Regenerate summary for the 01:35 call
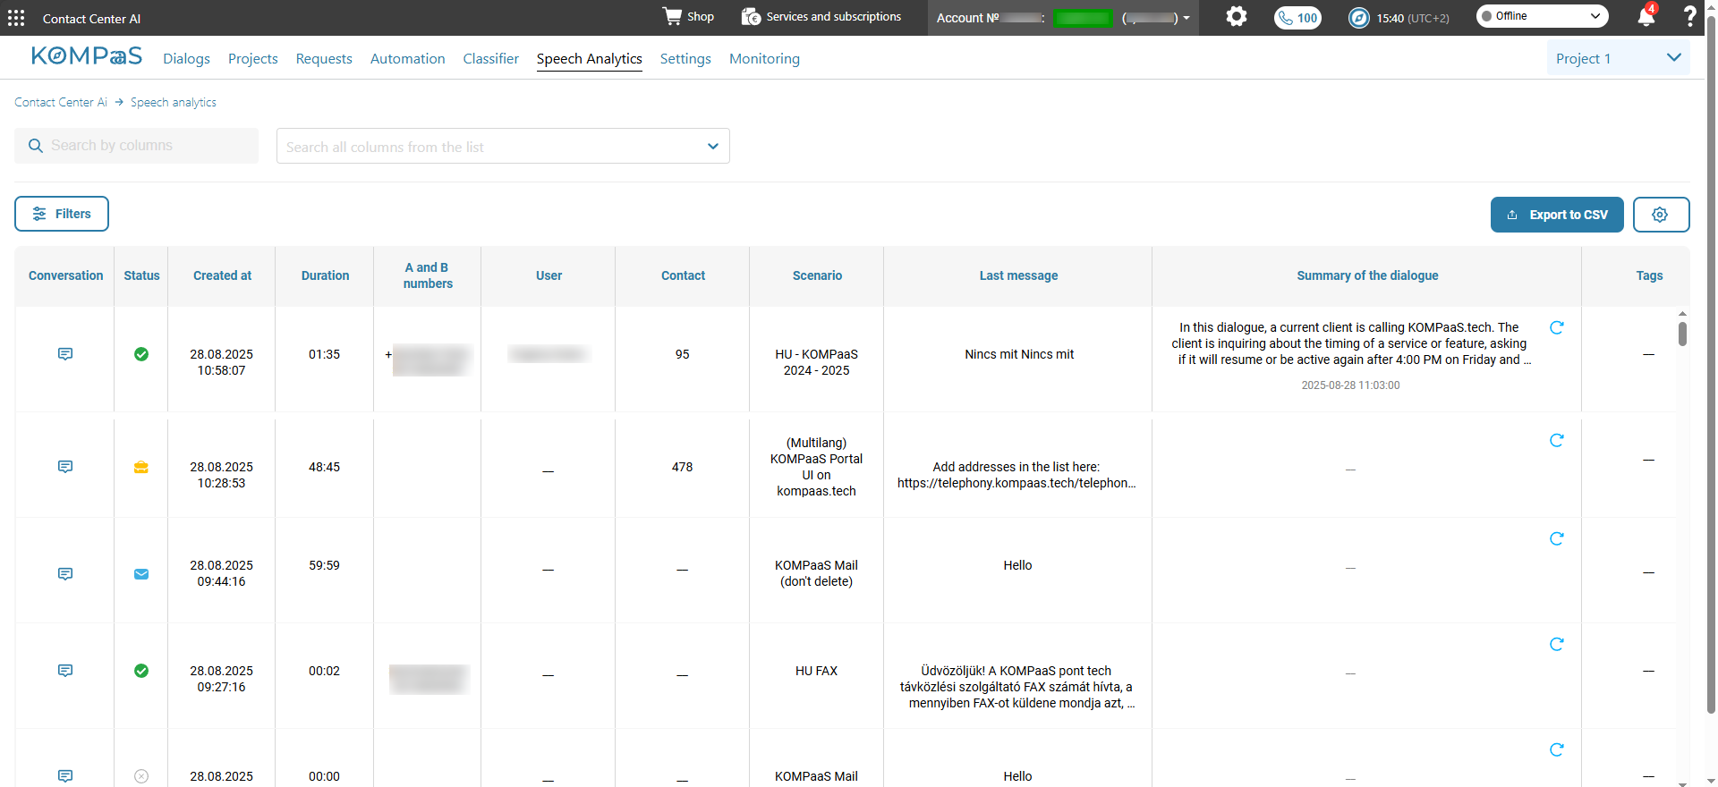The width and height of the screenshot is (1718, 787). click(1556, 328)
